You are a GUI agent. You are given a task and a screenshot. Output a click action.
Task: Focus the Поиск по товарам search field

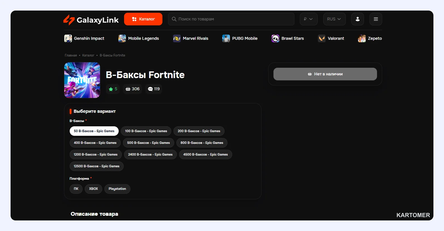pyautogui.click(x=231, y=19)
